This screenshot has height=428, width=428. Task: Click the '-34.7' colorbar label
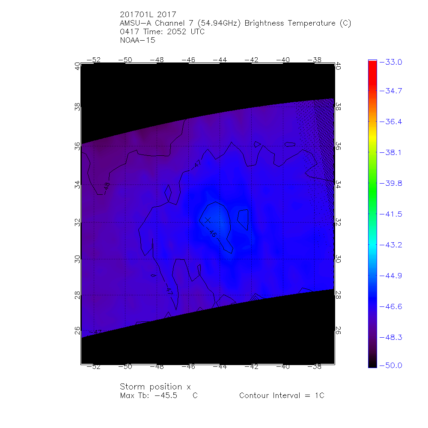point(391,91)
